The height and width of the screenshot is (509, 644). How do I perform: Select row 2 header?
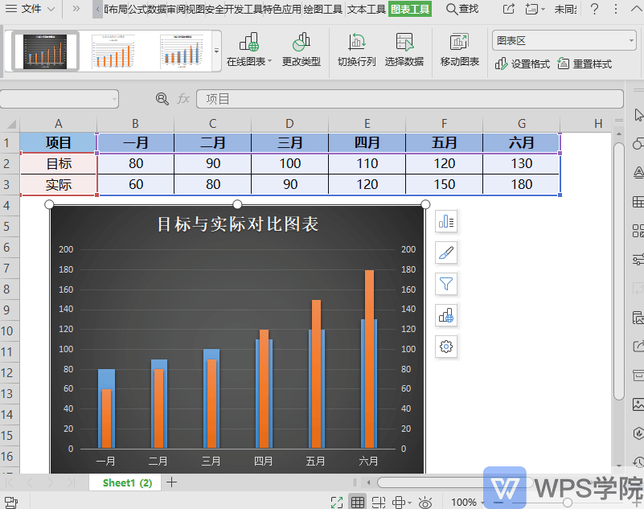point(8,164)
